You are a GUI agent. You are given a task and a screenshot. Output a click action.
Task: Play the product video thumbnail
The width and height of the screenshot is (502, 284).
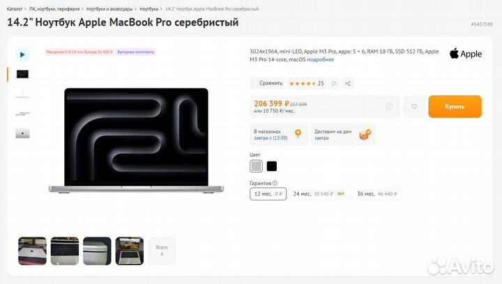22,54
